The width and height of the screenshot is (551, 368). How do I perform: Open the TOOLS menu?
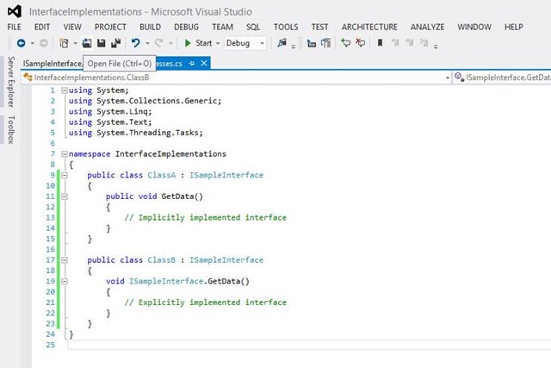coord(286,27)
